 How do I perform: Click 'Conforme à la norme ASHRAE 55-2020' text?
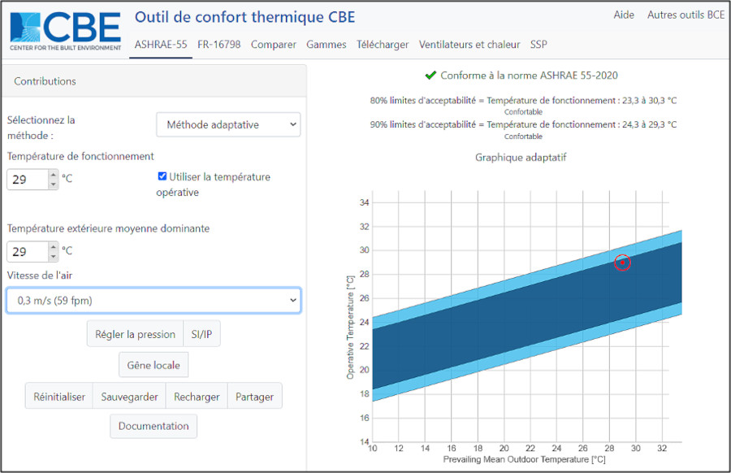[x=529, y=76]
